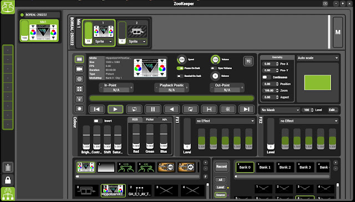
Task: Click the mask Edit... button
Action: click(x=333, y=110)
